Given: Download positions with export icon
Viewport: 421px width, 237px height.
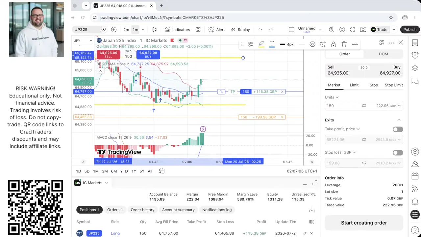Looking at the screenshot, I should point(312,210).
